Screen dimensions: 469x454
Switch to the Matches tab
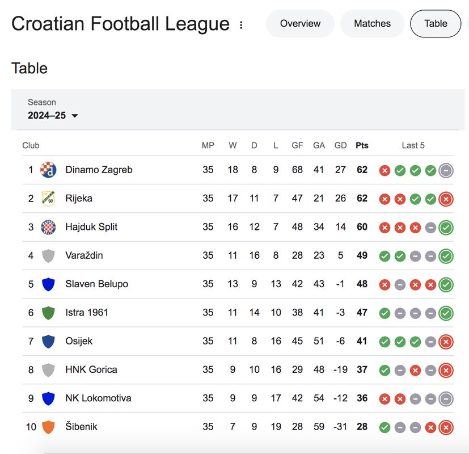point(372,23)
